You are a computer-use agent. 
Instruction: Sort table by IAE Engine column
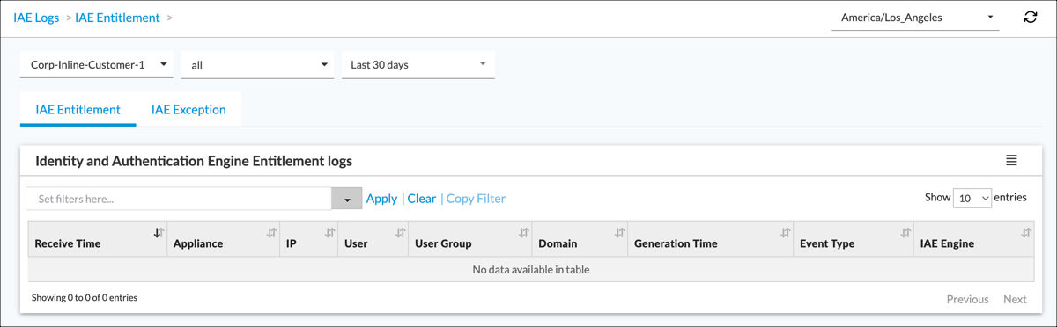[x=974, y=239]
